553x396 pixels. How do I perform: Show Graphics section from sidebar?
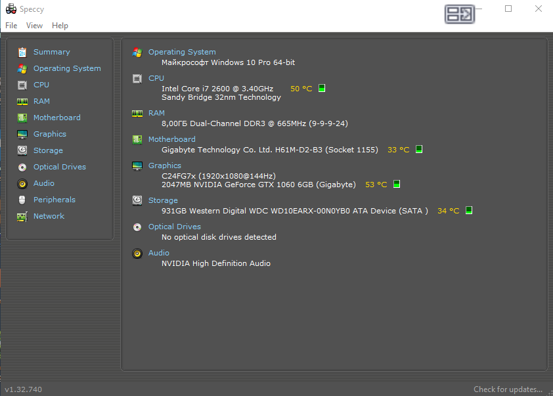pyautogui.click(x=50, y=134)
